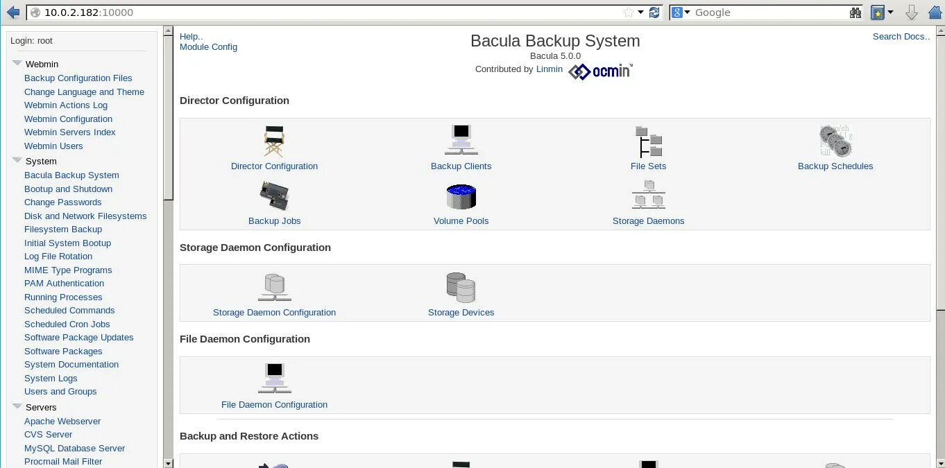Click the Storage Daemons text link
The image size is (945, 468).
(649, 221)
